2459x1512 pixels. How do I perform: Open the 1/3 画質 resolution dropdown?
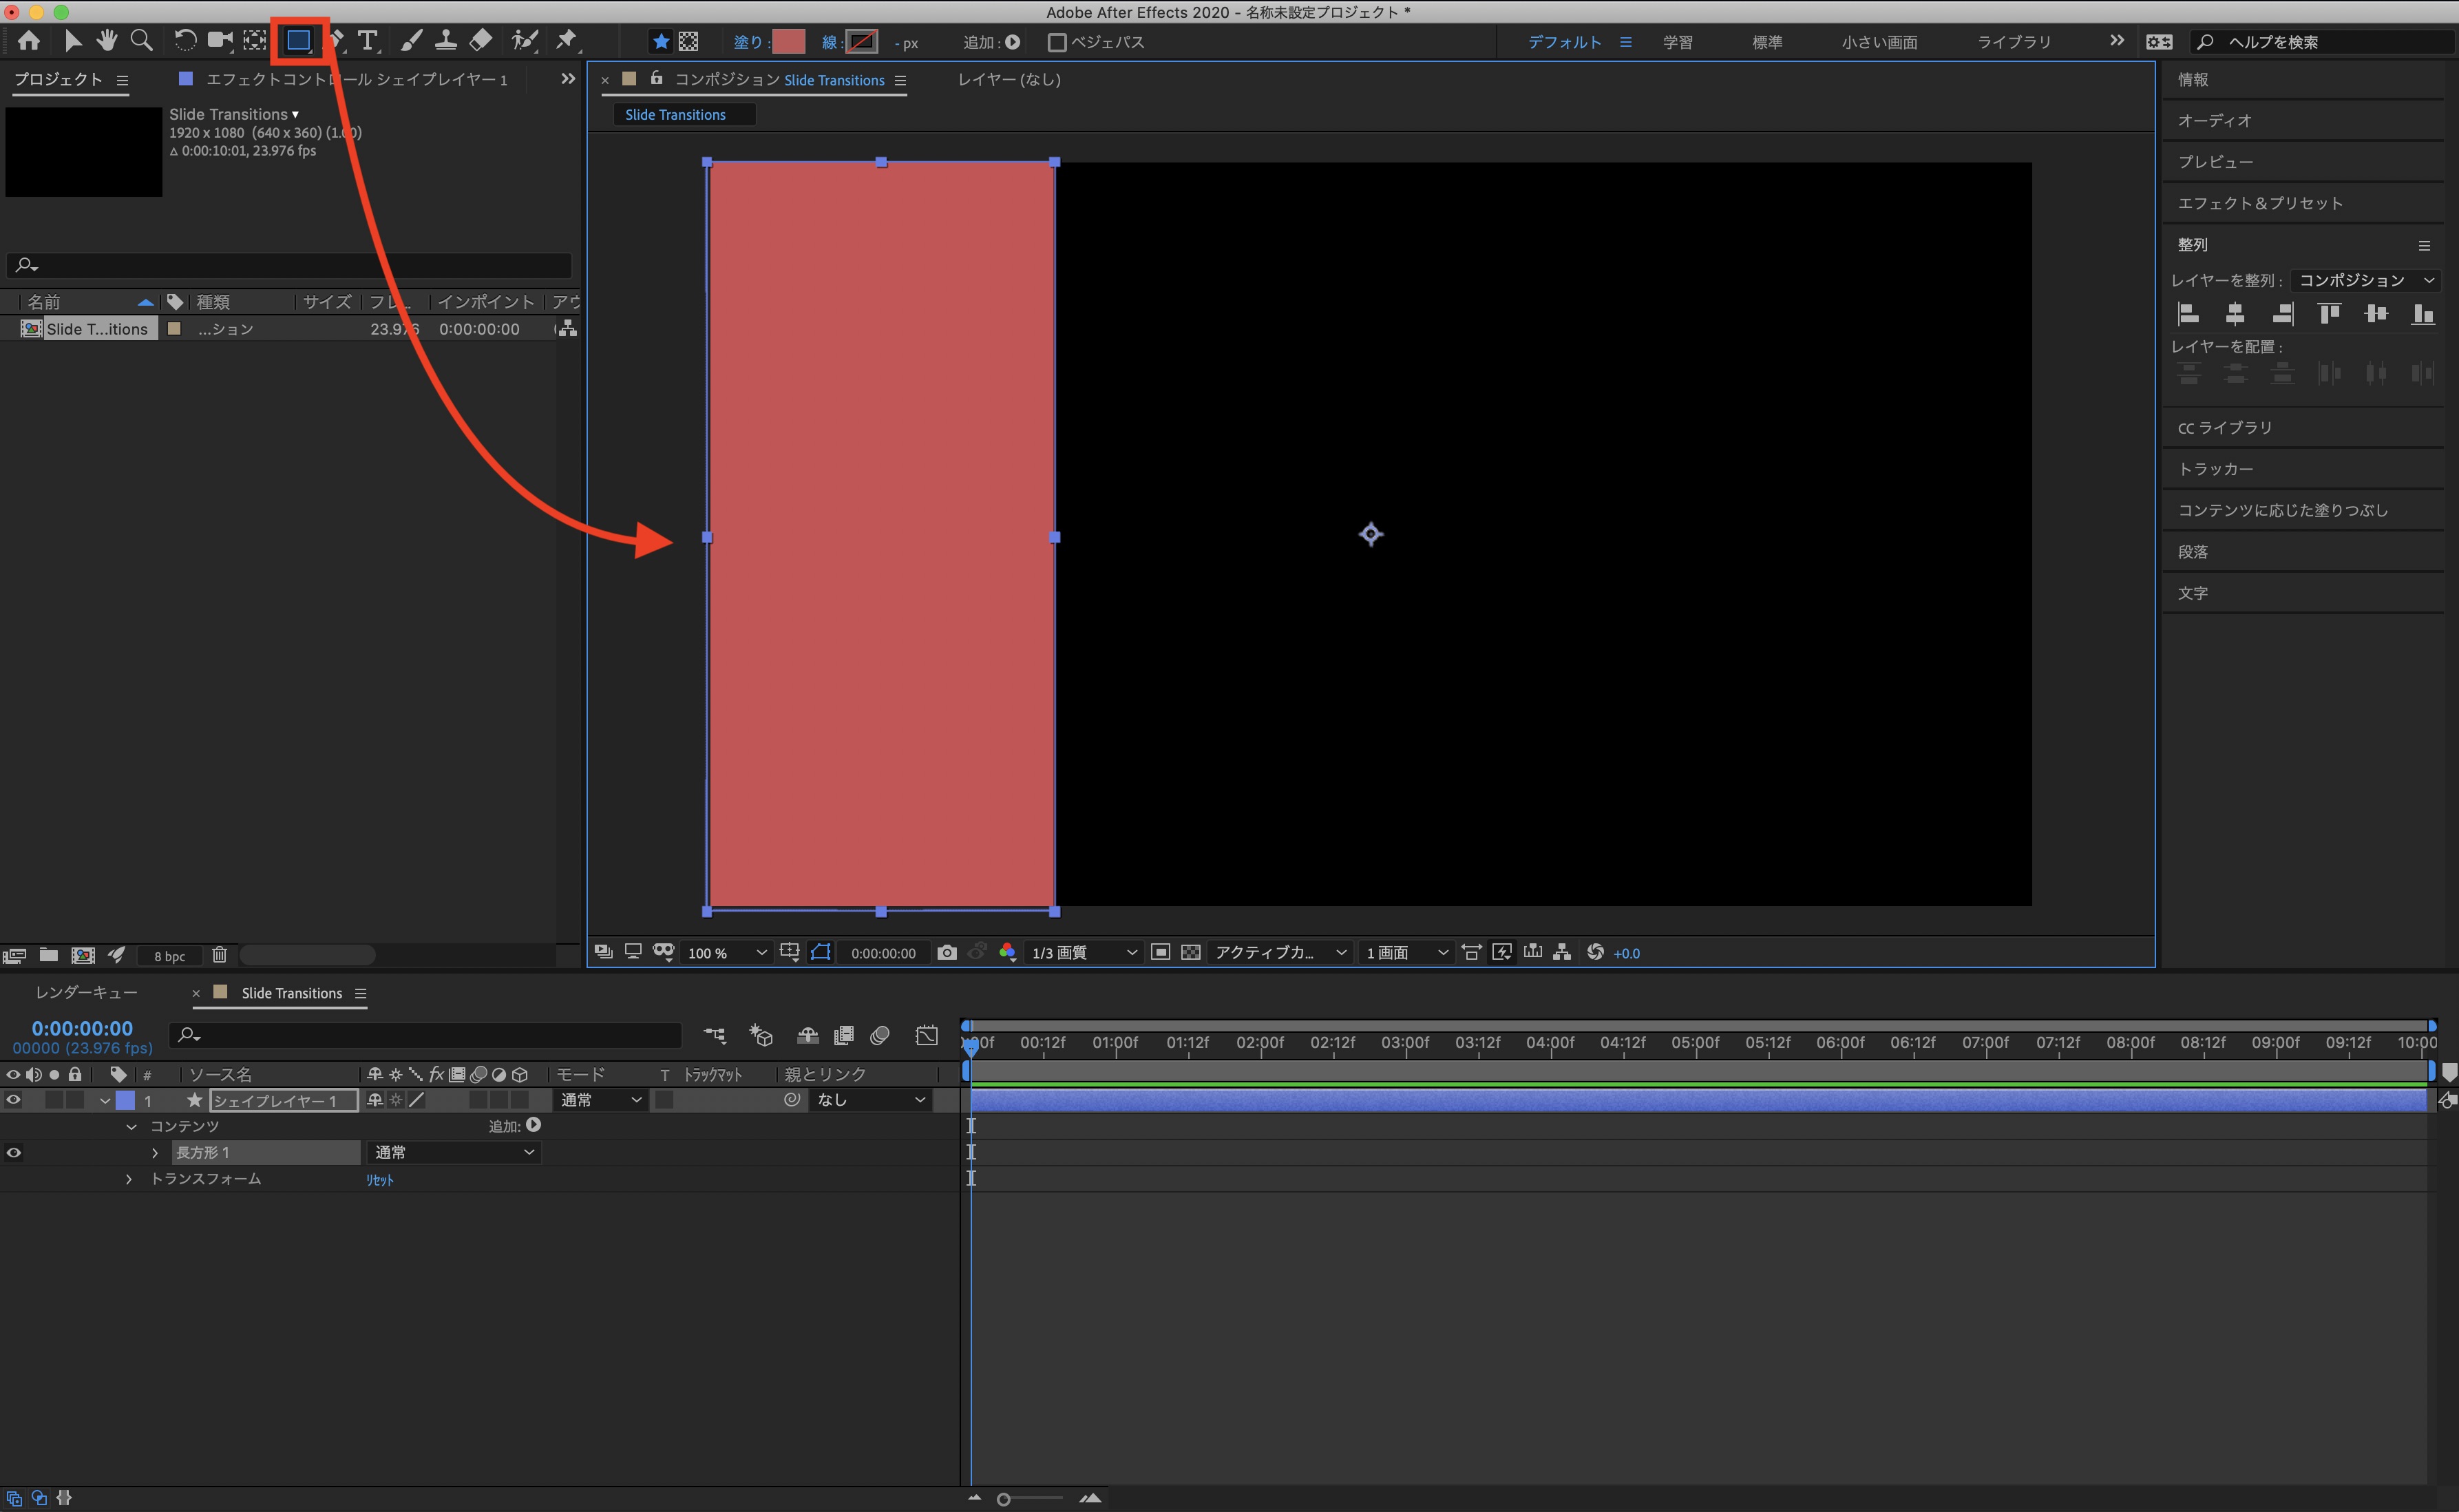1084,952
